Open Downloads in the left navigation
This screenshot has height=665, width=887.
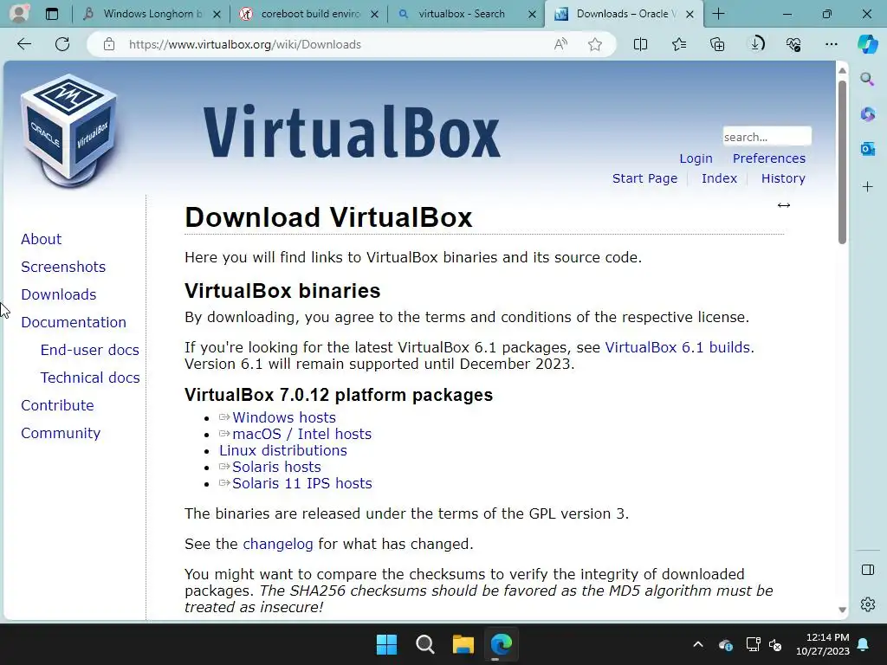59,294
